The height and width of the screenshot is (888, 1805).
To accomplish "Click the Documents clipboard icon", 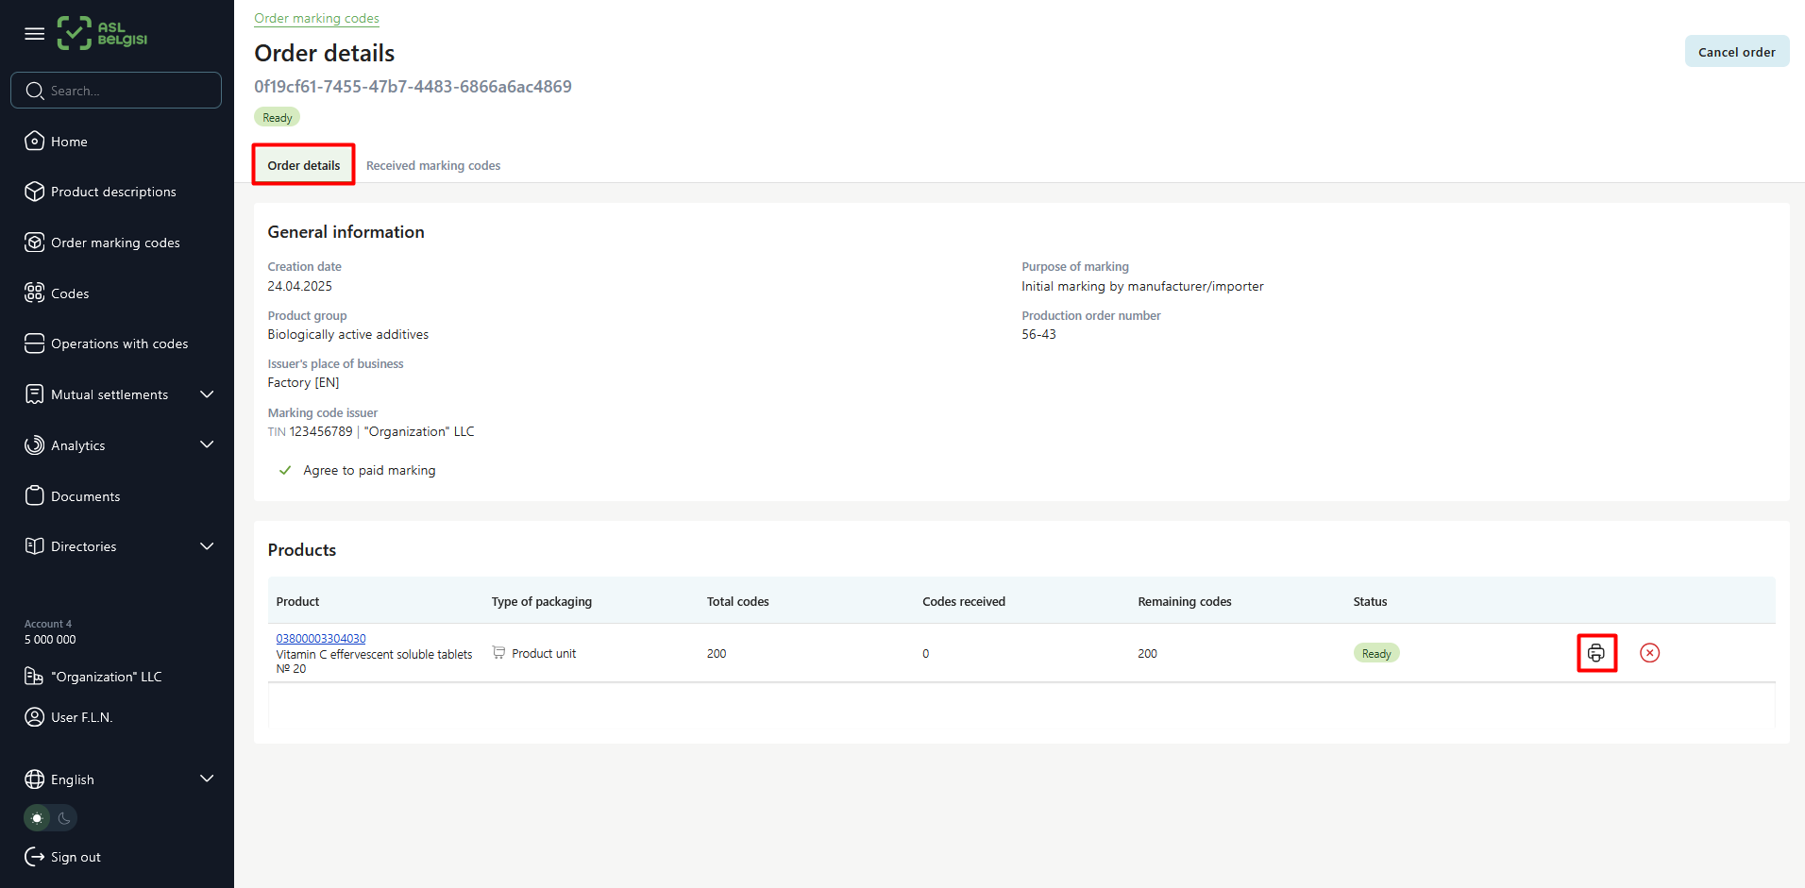I will 35,495.
